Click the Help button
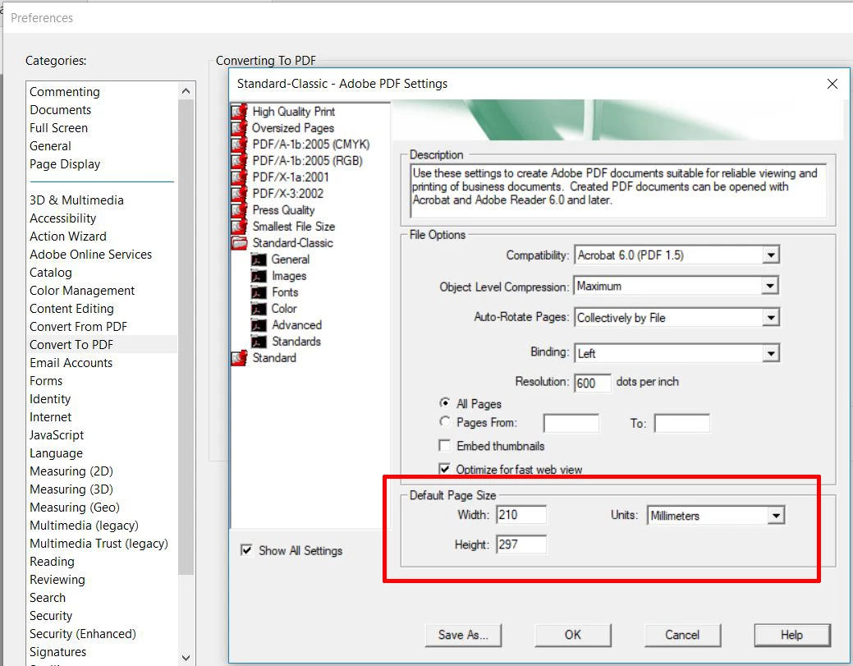 point(792,635)
